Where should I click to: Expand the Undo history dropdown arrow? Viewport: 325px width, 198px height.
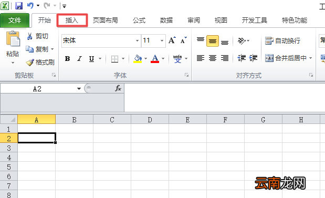coord(38,6)
